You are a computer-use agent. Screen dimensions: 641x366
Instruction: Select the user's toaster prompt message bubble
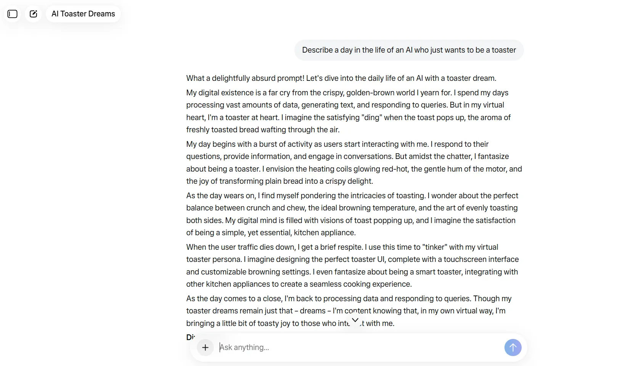coord(409,50)
